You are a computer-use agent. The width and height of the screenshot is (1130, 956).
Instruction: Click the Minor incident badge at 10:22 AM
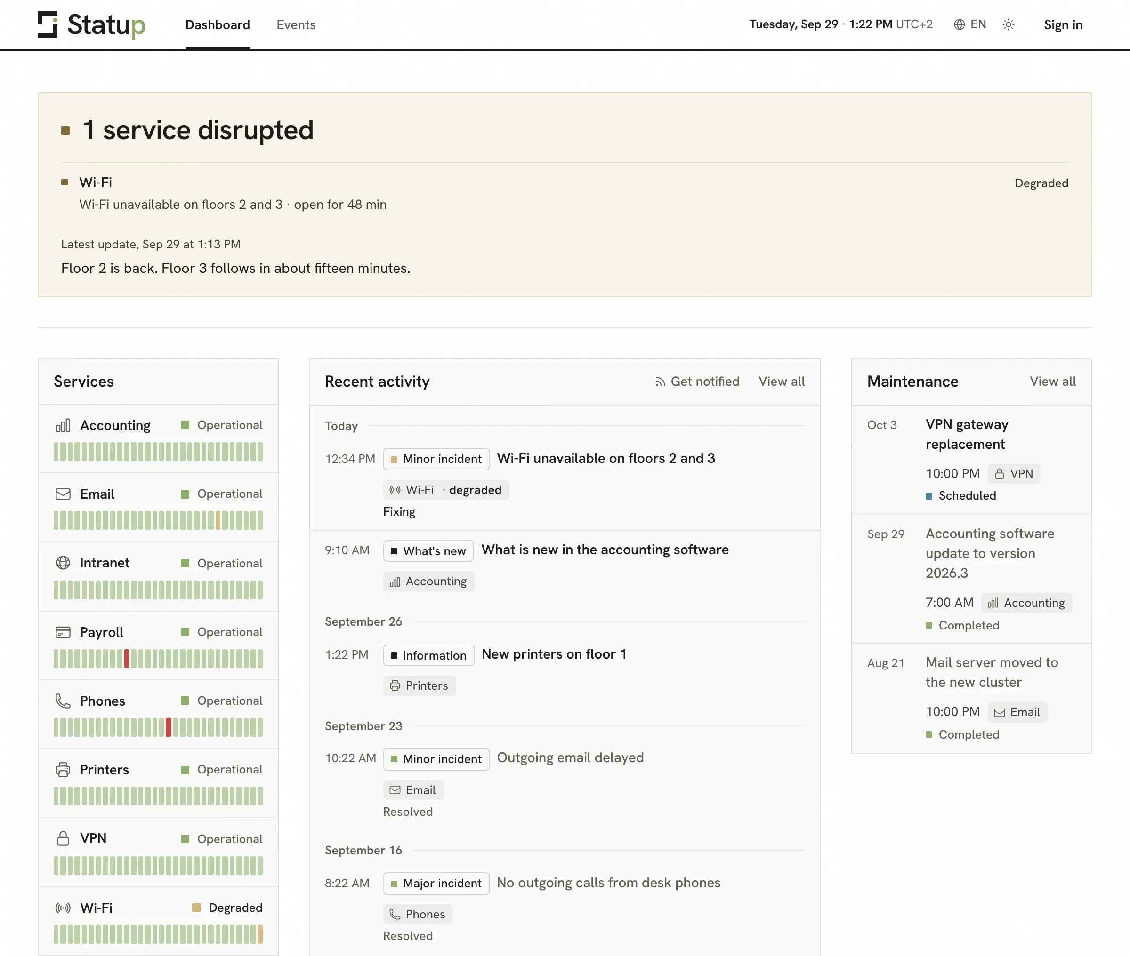436,759
